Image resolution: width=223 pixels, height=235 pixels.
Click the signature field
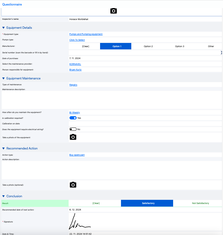pyautogui.click(x=145, y=222)
